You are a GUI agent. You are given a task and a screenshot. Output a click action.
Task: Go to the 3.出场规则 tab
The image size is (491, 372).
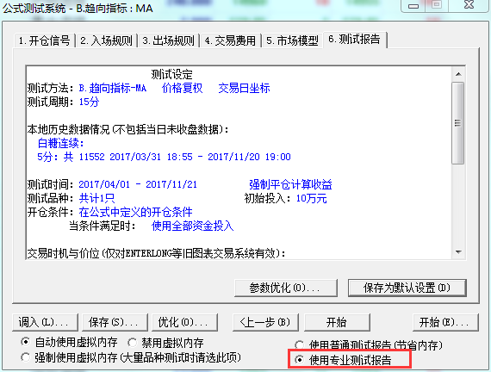pyautogui.click(x=169, y=40)
